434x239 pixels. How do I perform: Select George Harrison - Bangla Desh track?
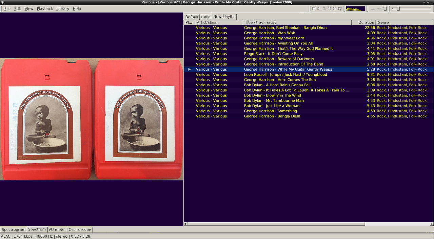coord(309,116)
